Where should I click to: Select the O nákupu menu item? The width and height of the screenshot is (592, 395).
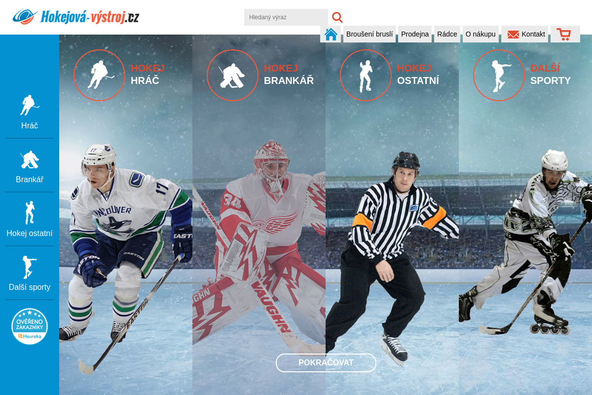(481, 34)
